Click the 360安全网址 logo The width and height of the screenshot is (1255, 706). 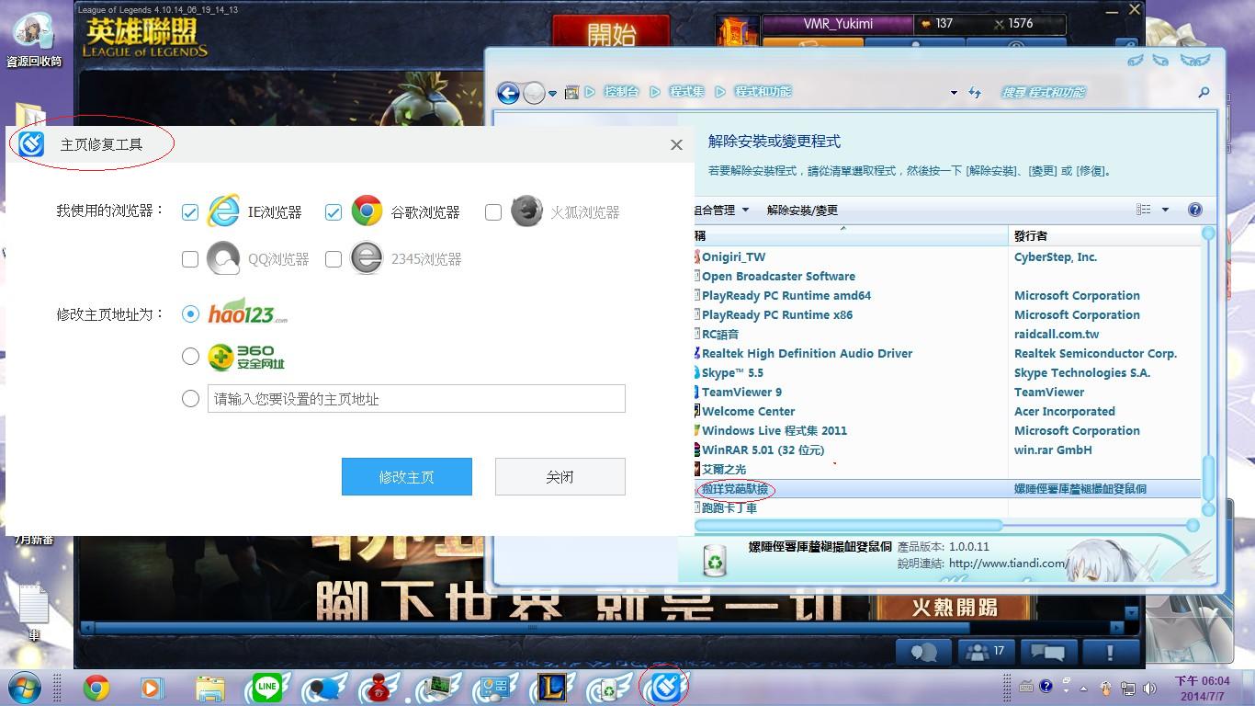coord(246,357)
